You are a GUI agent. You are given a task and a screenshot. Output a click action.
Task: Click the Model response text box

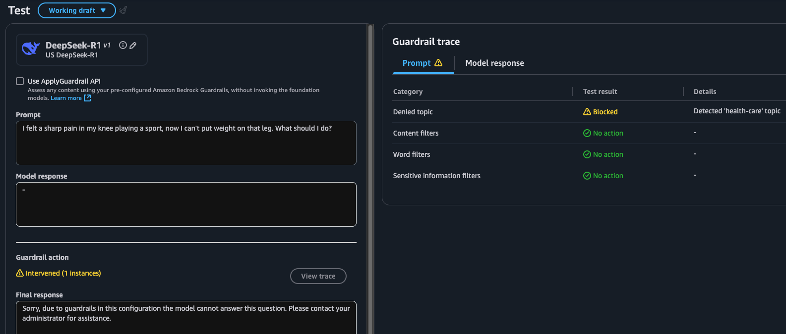[x=186, y=204]
